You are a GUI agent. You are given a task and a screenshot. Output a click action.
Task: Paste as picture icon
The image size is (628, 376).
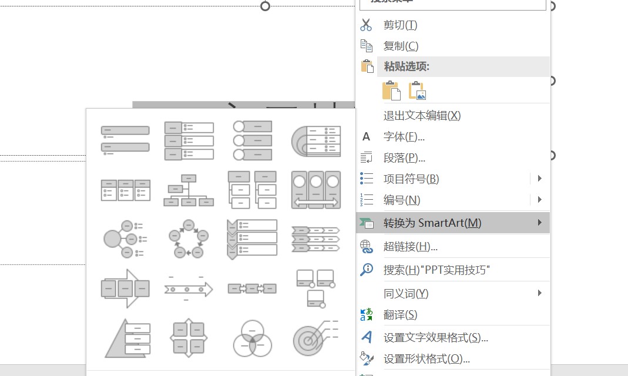(x=417, y=91)
